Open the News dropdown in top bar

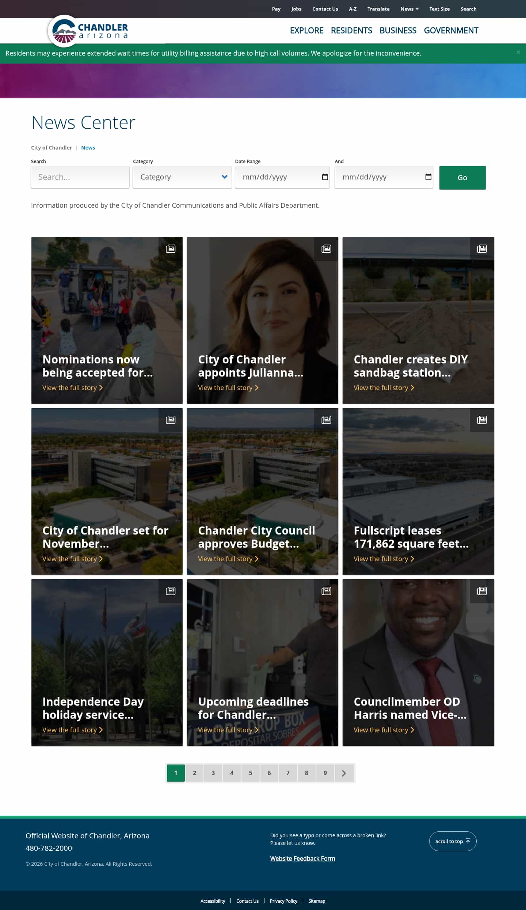click(409, 9)
